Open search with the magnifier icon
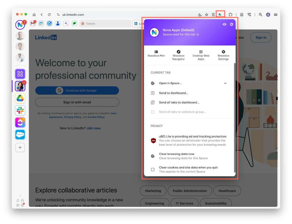 click(x=261, y=15)
